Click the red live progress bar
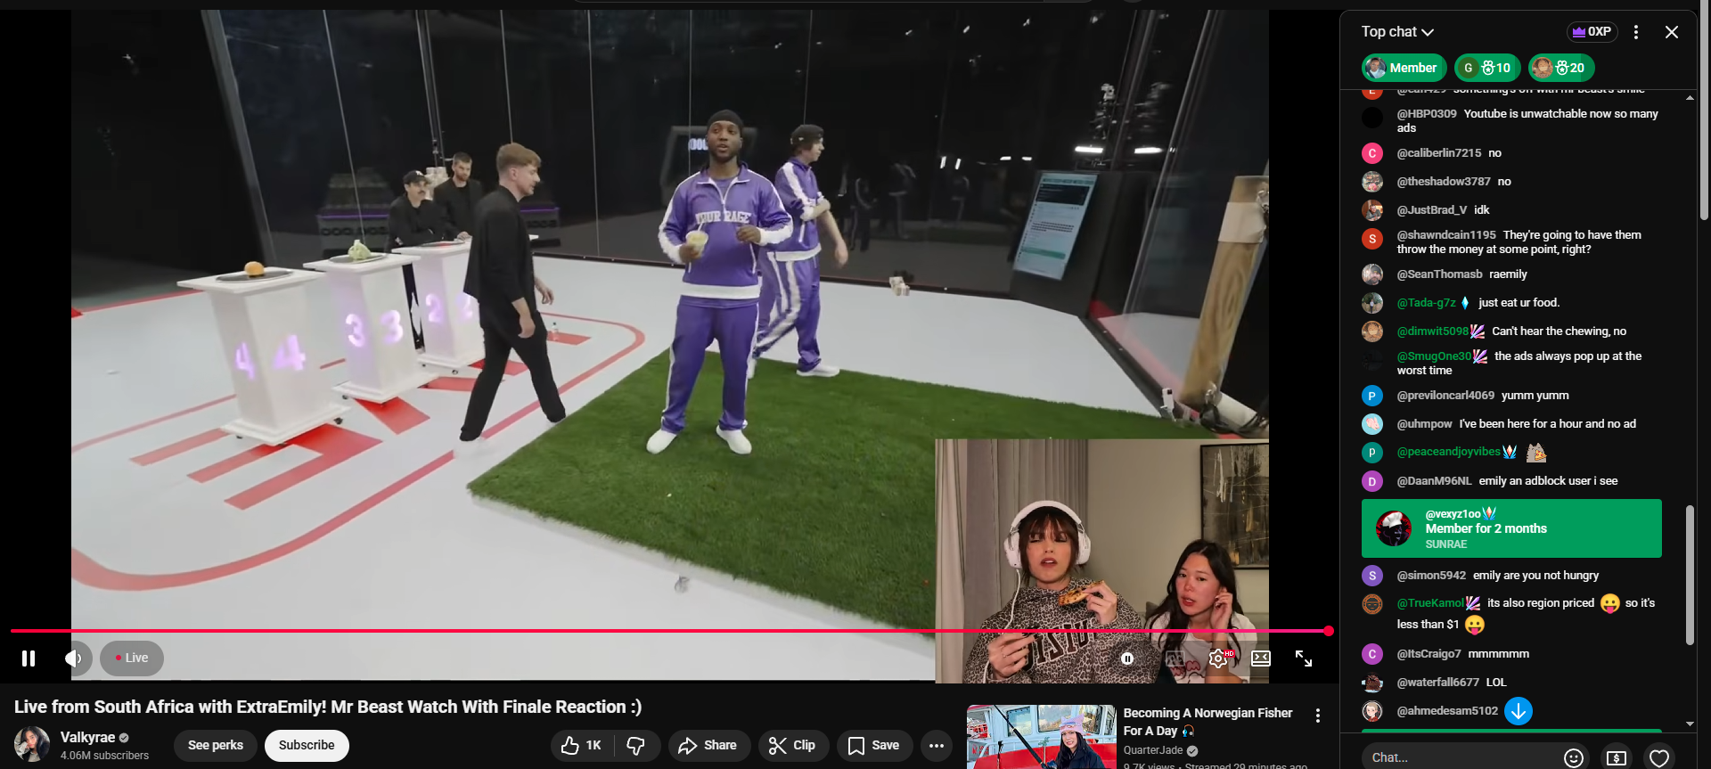The width and height of the screenshot is (1711, 769). pyautogui.click(x=668, y=631)
